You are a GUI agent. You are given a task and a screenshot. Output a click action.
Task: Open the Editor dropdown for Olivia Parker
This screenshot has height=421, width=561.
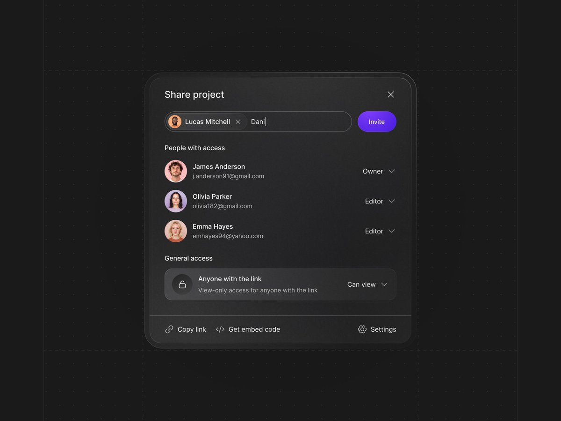pyautogui.click(x=380, y=201)
